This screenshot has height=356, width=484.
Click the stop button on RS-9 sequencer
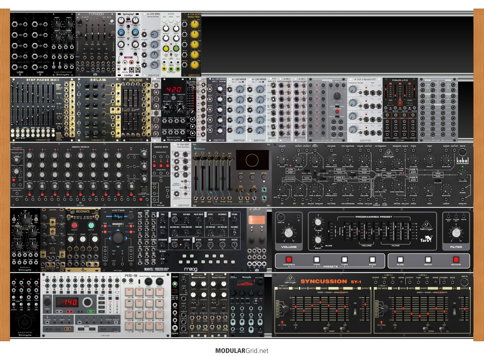coord(80,311)
